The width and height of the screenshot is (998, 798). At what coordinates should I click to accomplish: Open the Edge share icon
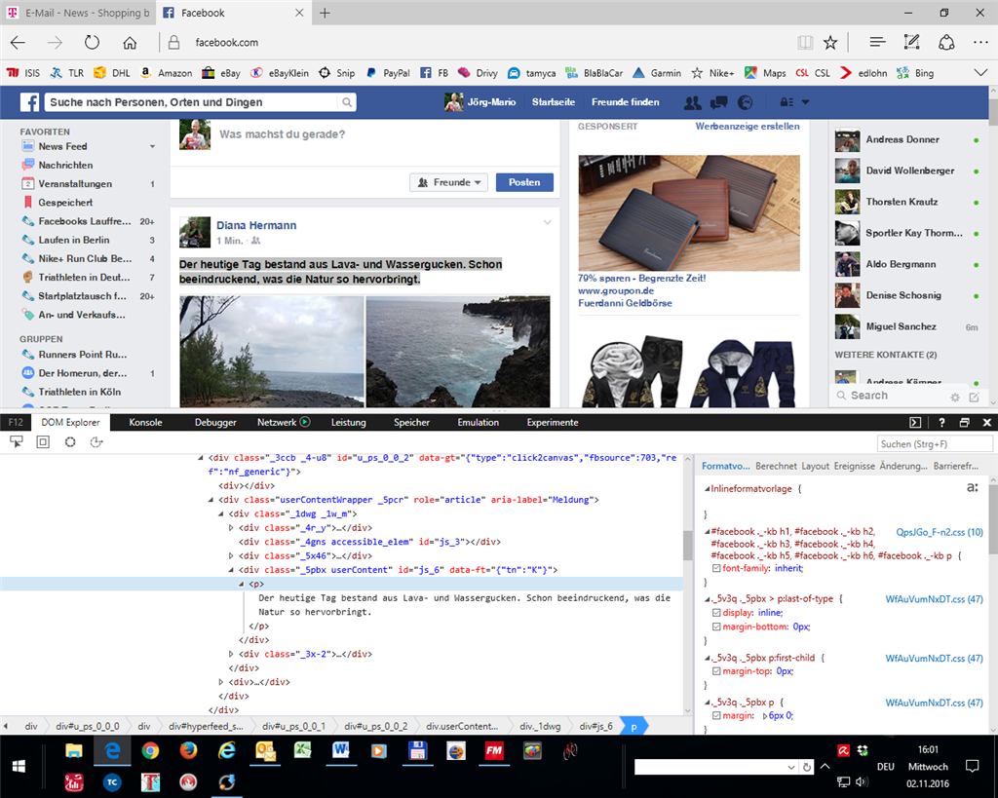point(946,43)
